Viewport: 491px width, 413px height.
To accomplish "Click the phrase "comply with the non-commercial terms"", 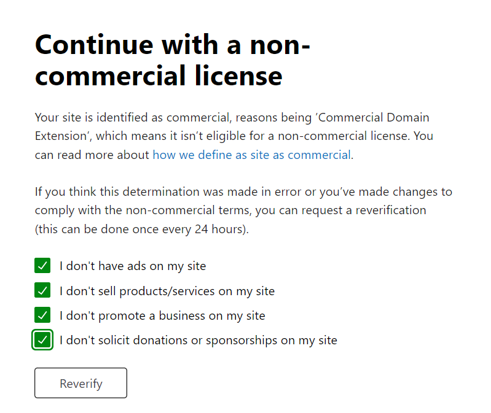I will click(x=143, y=210).
